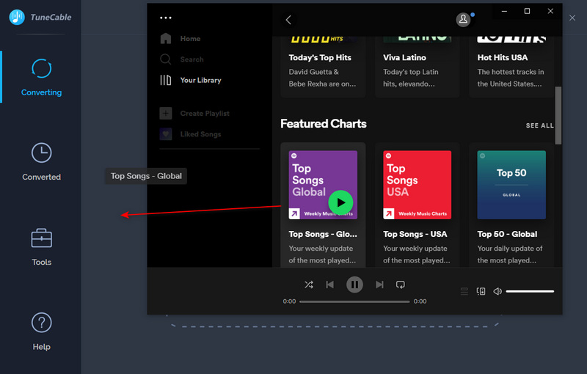Minimize the Spotify window

pyautogui.click(x=504, y=11)
